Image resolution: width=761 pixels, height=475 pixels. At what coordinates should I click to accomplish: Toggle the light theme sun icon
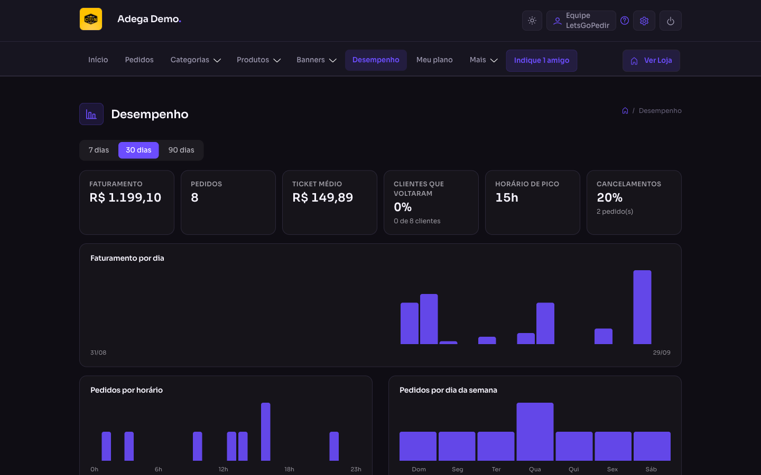point(532,21)
